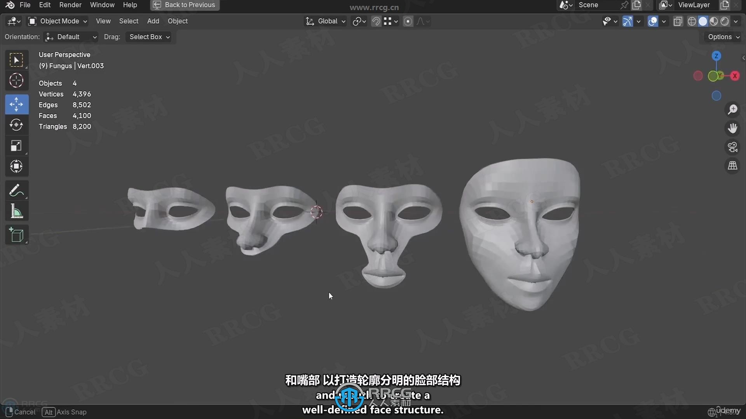Open the viewport Select menu
Screen dimensions: 746x419
pyautogui.click(x=129, y=21)
